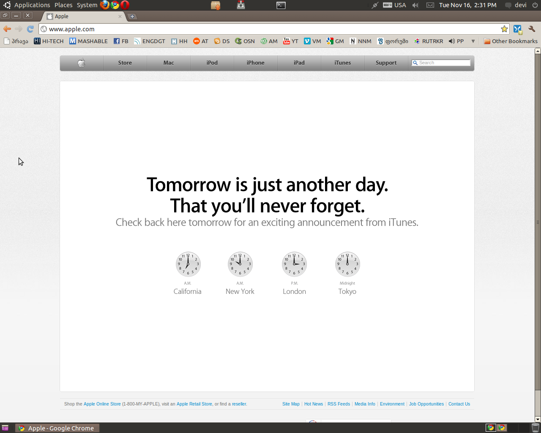Follow the Apple Online Store link

pyautogui.click(x=102, y=404)
